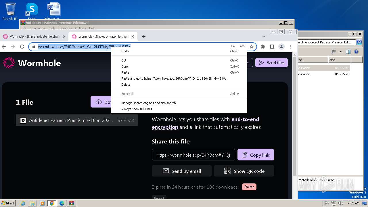Image resolution: width=368 pixels, height=207 pixels.
Task: Select the 85,837 KB application row
Action: point(324,68)
